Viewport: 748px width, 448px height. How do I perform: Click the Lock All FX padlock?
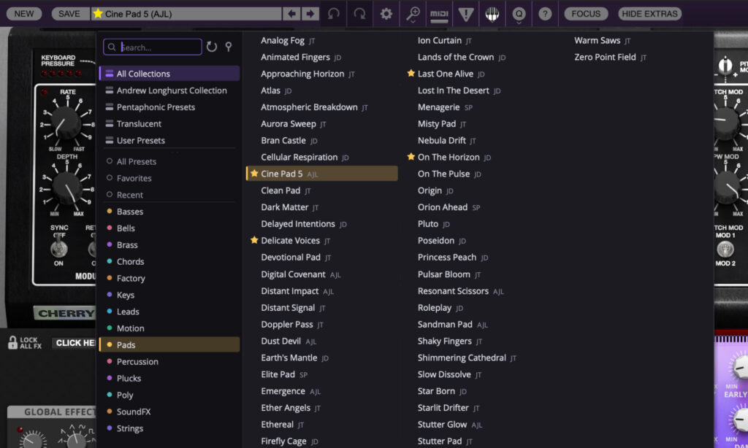point(13,342)
